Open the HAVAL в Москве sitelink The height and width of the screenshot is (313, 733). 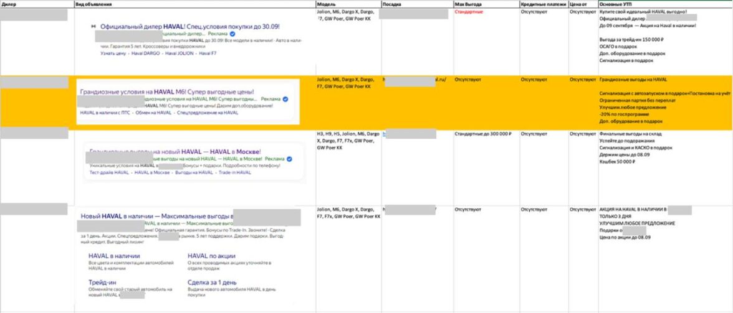(x=152, y=172)
